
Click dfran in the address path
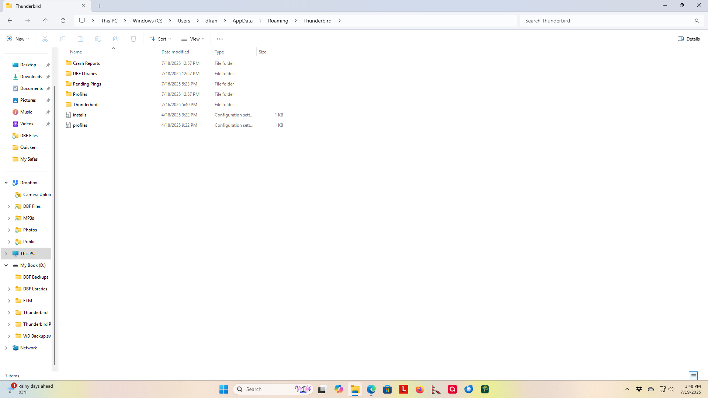(211, 21)
